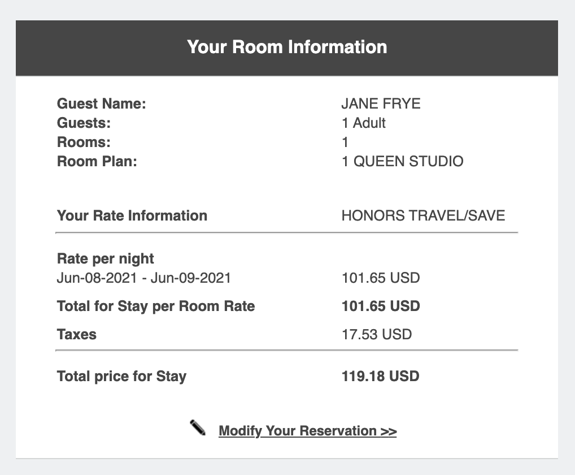Click the Rate per night label
575x475 pixels.
105,259
